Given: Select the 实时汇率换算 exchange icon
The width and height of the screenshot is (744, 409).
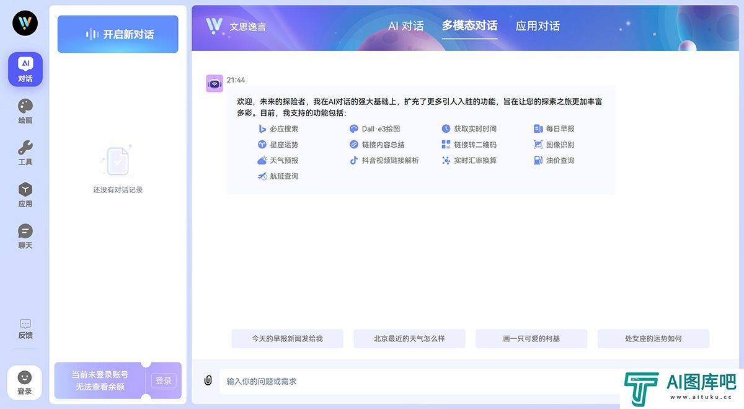Looking at the screenshot, I should (446, 160).
